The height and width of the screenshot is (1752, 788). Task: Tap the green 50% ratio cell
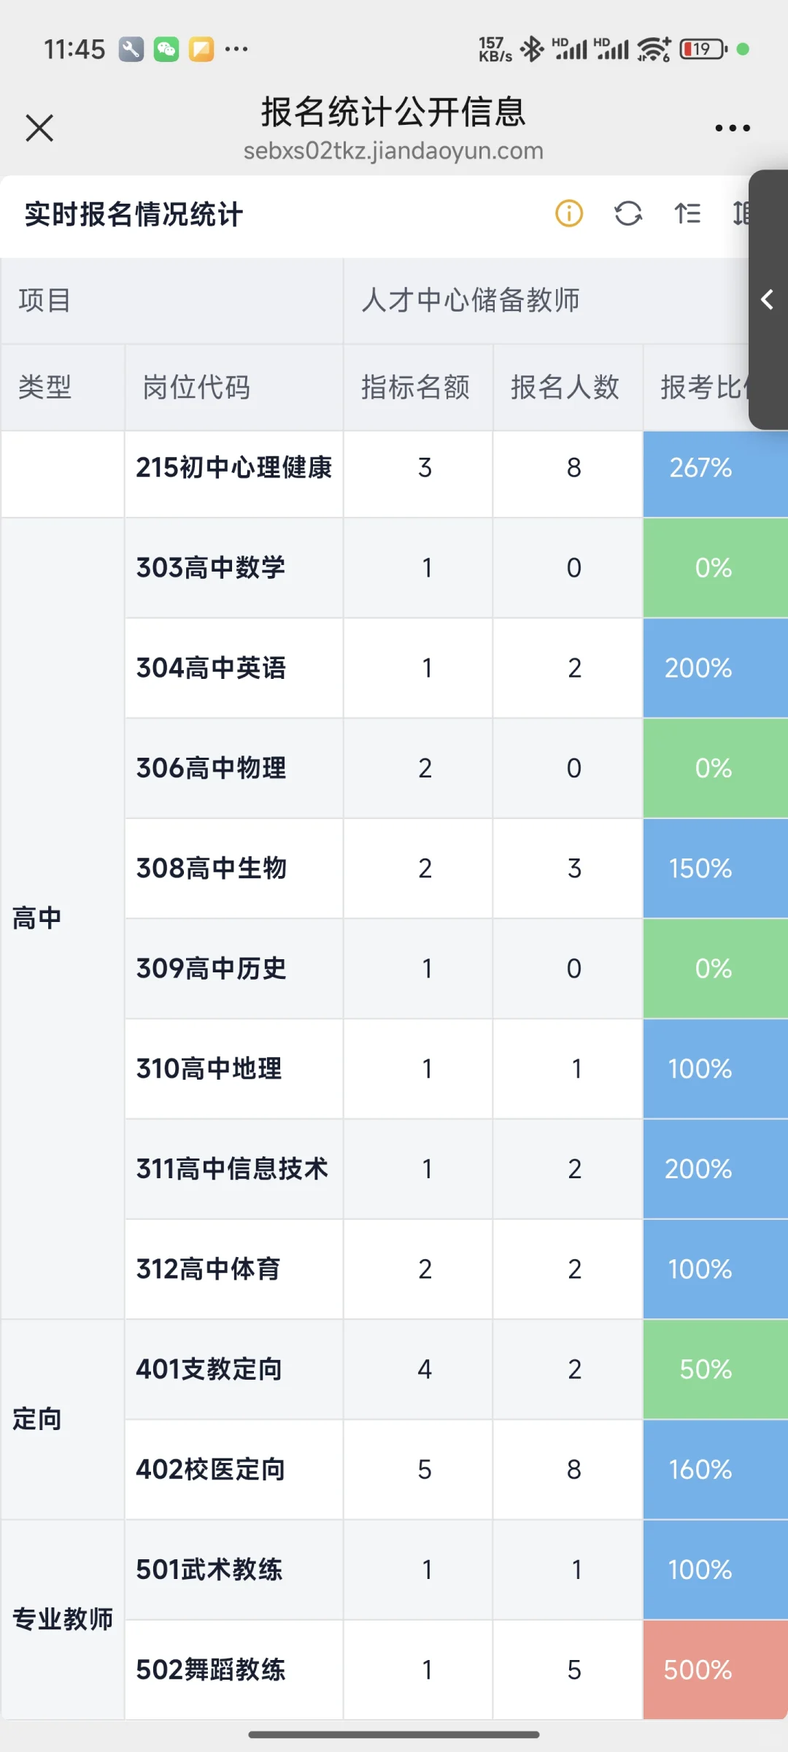(705, 1369)
